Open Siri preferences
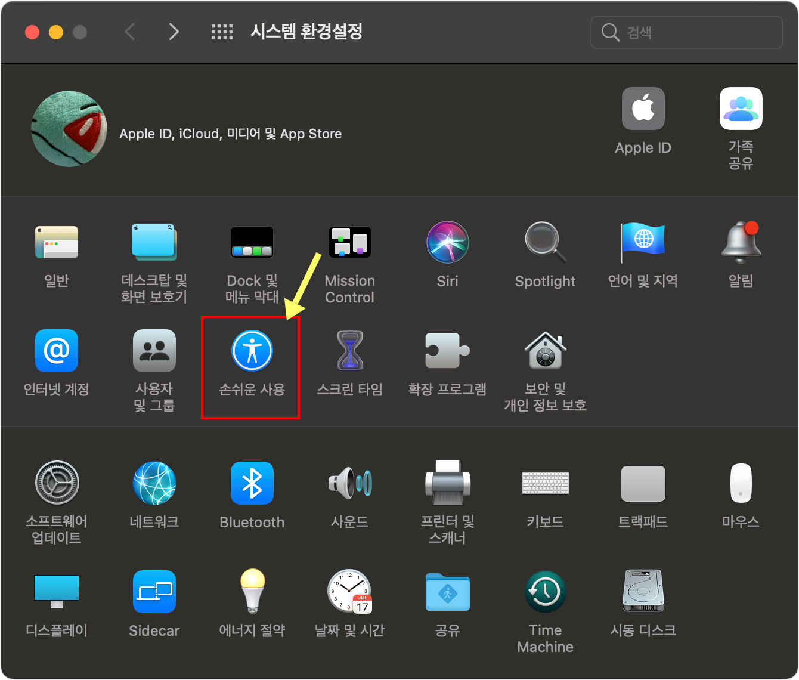The image size is (799, 680). point(448,242)
